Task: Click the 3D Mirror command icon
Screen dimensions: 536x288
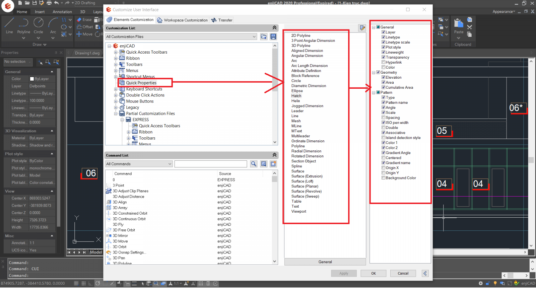Action: [109, 236]
